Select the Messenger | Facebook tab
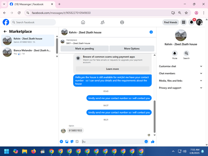Screen dimensions: 208x156 pos(32,4)
